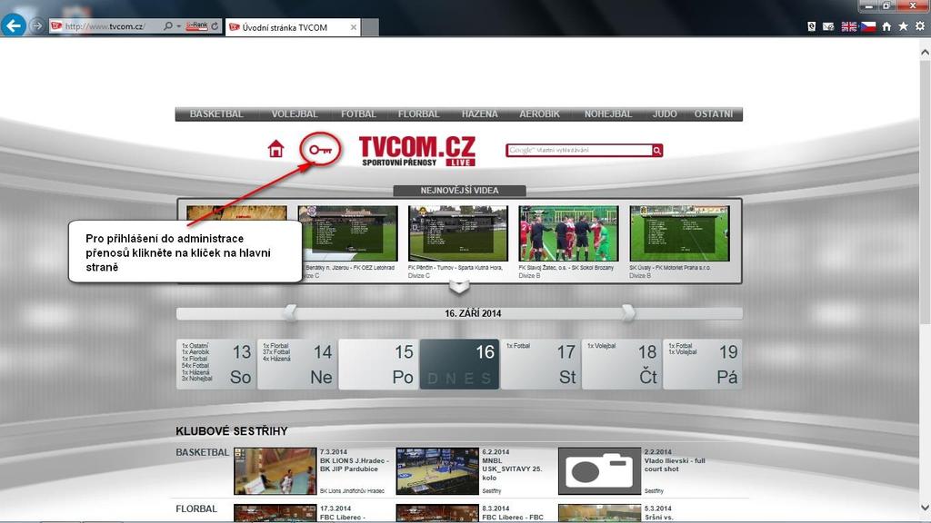Click the magnifier search icon in address bar
This screenshot has width=931, height=523.
pos(168,26)
